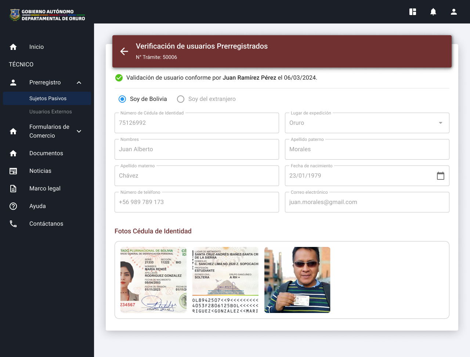Go to Documentos in the sidebar

tap(46, 153)
